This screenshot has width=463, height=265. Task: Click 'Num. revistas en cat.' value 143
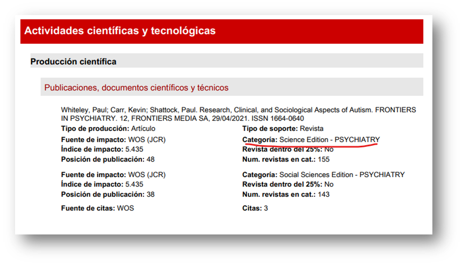(323, 194)
